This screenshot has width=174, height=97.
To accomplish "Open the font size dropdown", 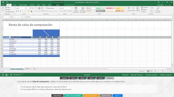I will click(29, 8).
